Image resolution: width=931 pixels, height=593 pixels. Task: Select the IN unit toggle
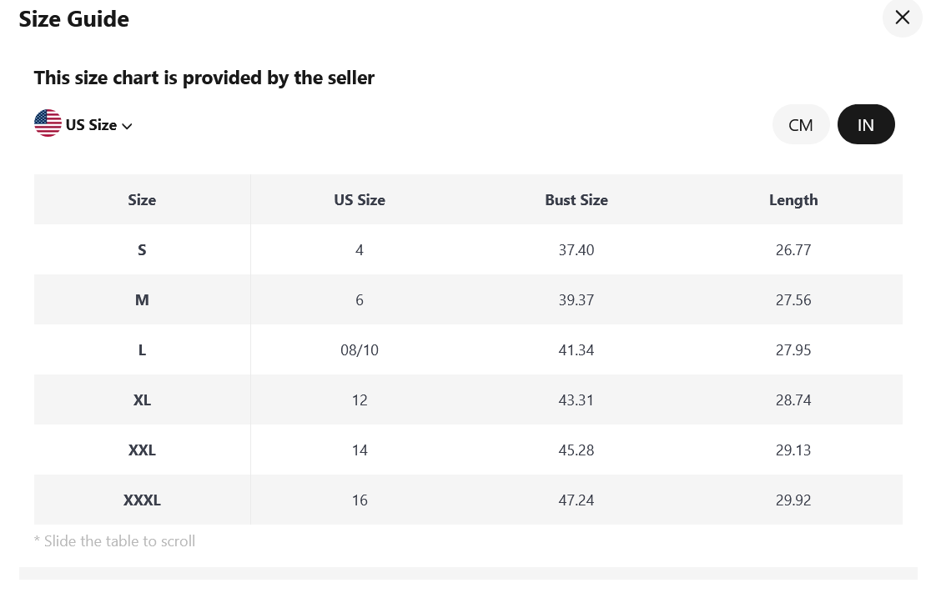coord(866,124)
